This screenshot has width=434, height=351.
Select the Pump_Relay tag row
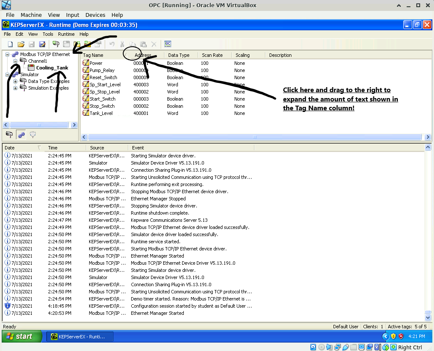tap(164, 70)
